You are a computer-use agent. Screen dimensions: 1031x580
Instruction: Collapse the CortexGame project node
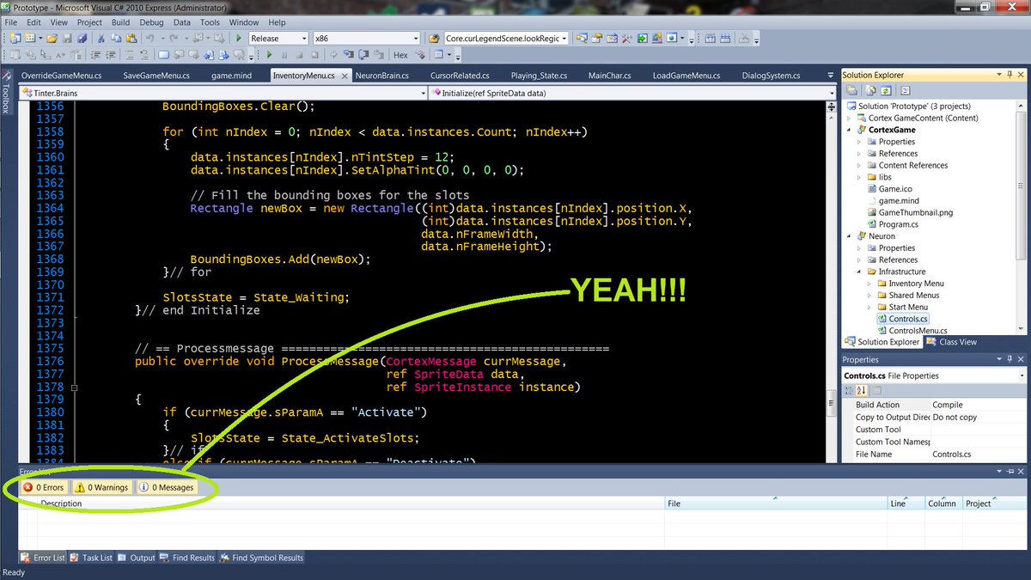click(849, 130)
